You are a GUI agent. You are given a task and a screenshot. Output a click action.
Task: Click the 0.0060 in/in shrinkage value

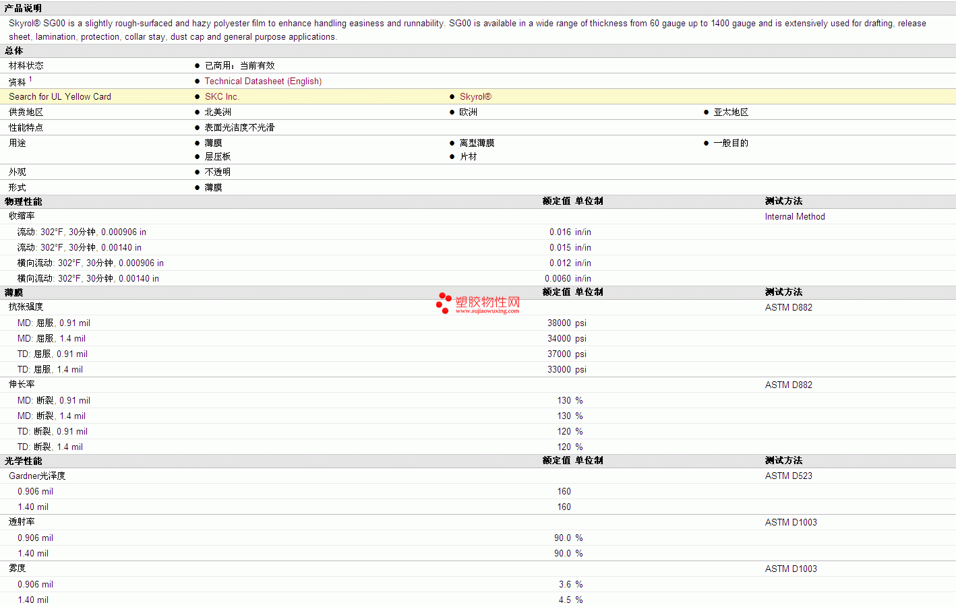click(568, 278)
